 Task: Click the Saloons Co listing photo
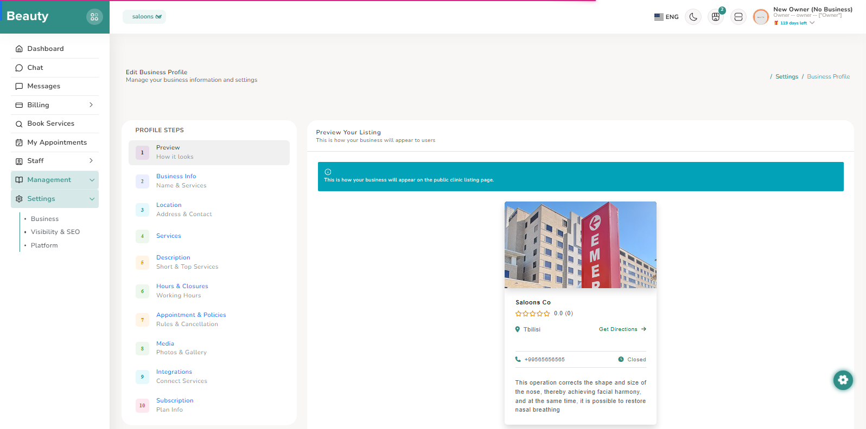[x=581, y=245]
